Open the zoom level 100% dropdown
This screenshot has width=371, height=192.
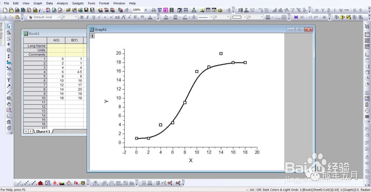coord(146,10)
